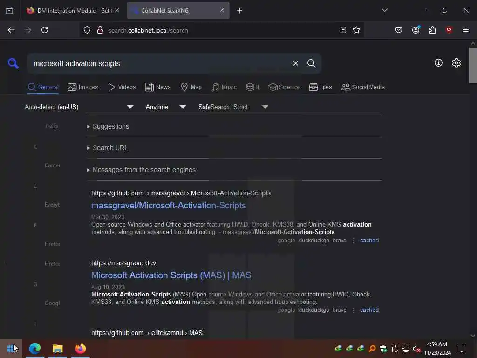Open the SafeSearch: Strict dropdown
The width and height of the screenshot is (477, 358).
(233, 107)
